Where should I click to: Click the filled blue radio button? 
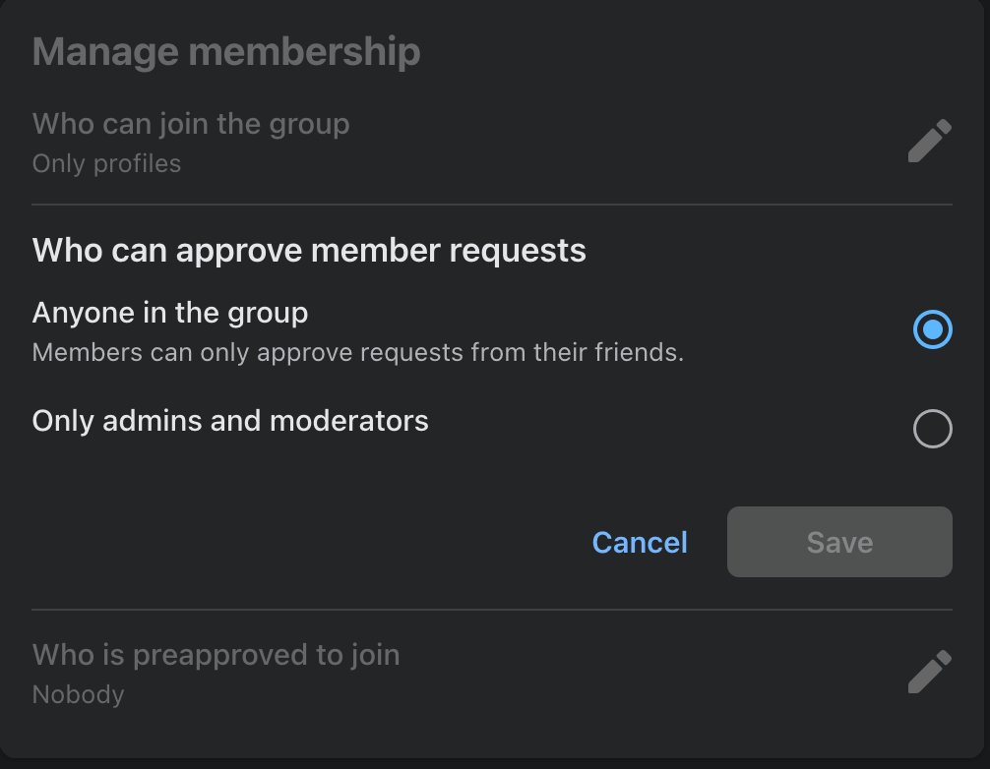pyautogui.click(x=931, y=329)
